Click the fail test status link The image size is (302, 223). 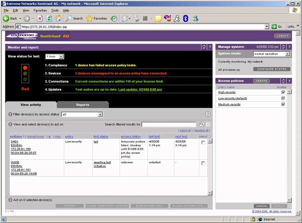point(96,142)
